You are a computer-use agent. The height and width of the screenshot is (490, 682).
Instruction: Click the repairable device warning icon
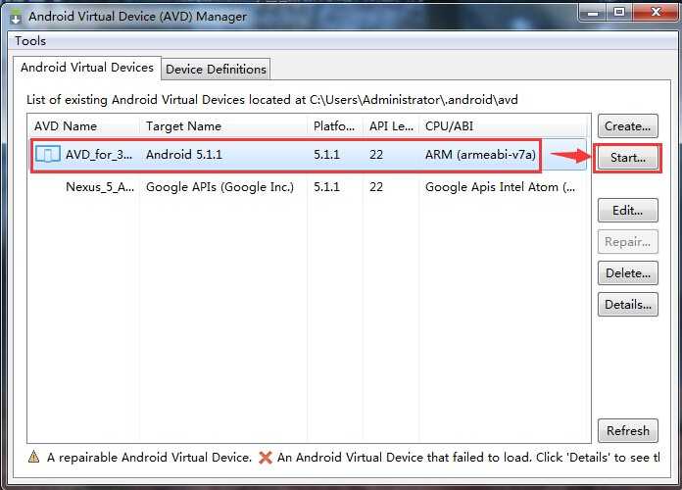coord(33,457)
